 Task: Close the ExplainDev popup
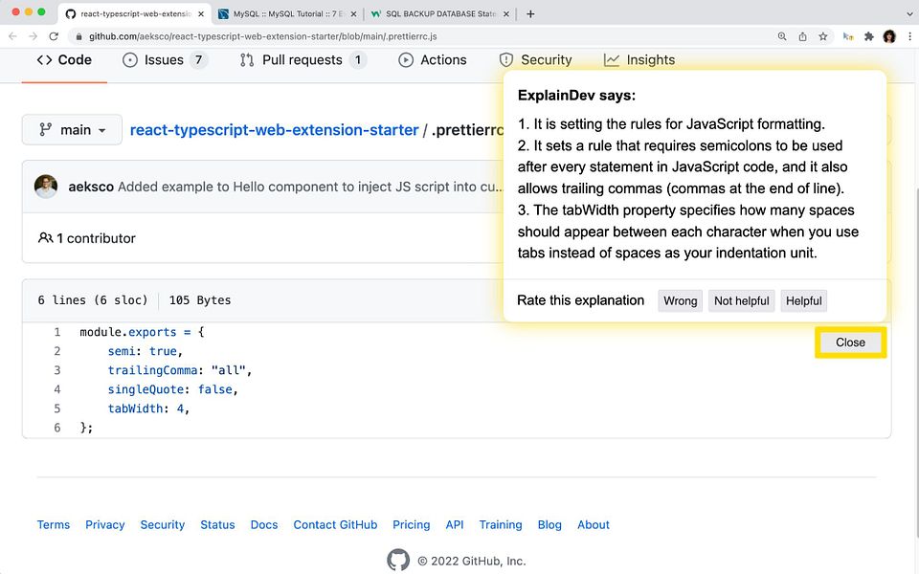coord(850,342)
